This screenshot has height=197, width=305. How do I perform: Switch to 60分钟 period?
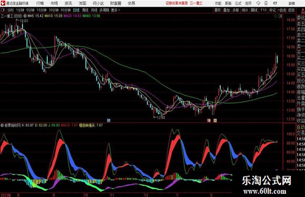click(x=66, y=10)
